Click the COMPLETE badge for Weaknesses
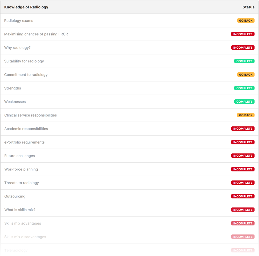Image resolution: width=259 pixels, height=256 pixels. [244, 102]
